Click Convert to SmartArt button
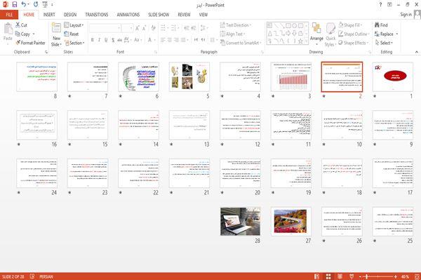The width and height of the screenshot is (421, 280). pyautogui.click(x=240, y=43)
